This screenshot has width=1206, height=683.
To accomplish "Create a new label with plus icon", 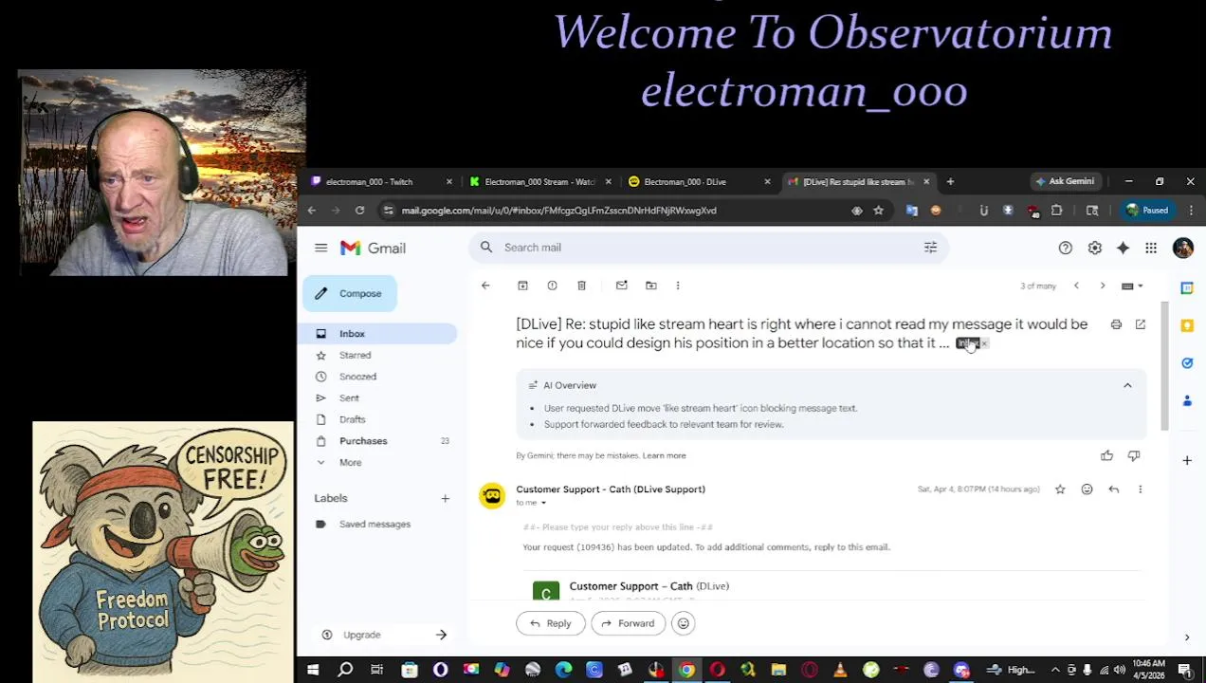I will click(x=445, y=498).
